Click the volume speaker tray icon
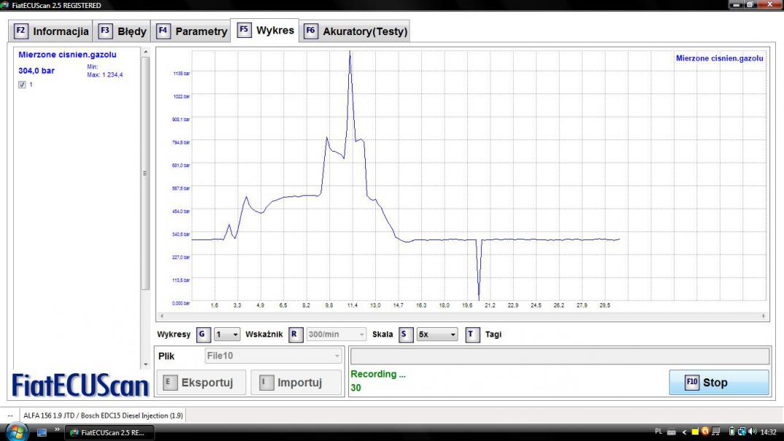 [753, 432]
